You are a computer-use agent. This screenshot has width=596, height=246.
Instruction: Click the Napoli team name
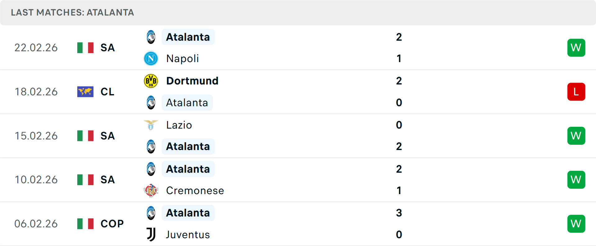(x=183, y=58)
